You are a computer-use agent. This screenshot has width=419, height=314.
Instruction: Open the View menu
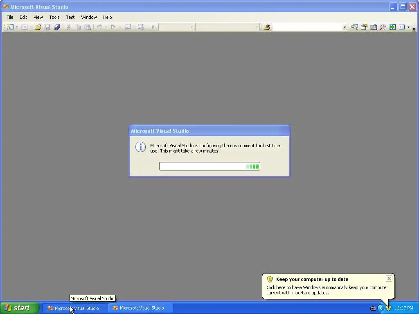click(38, 17)
